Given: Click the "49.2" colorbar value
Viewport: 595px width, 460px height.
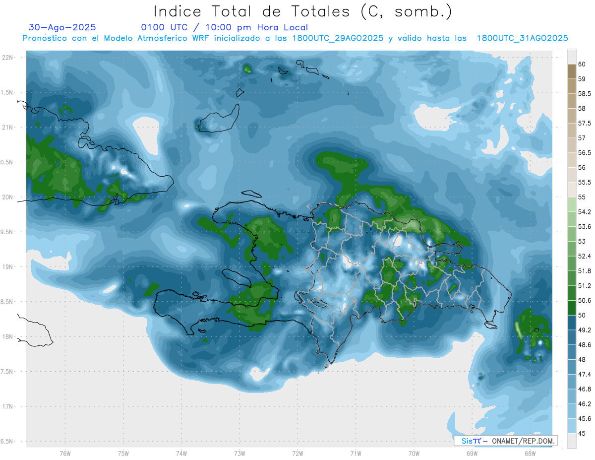Looking at the screenshot, I should [x=585, y=330].
